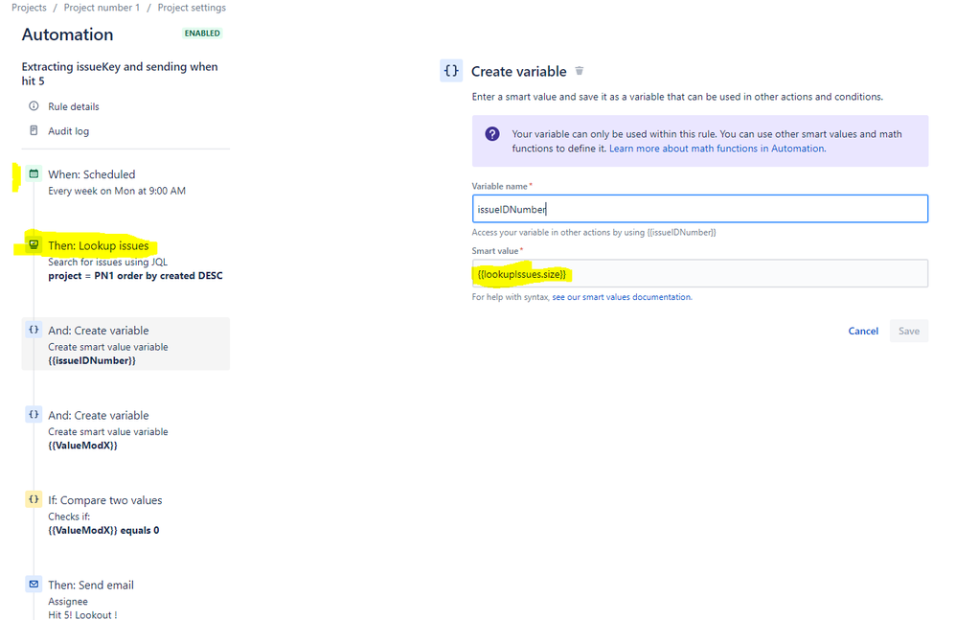The width and height of the screenshot is (956, 620).
Task: Open Learn more about math functions link
Action: 717,149
